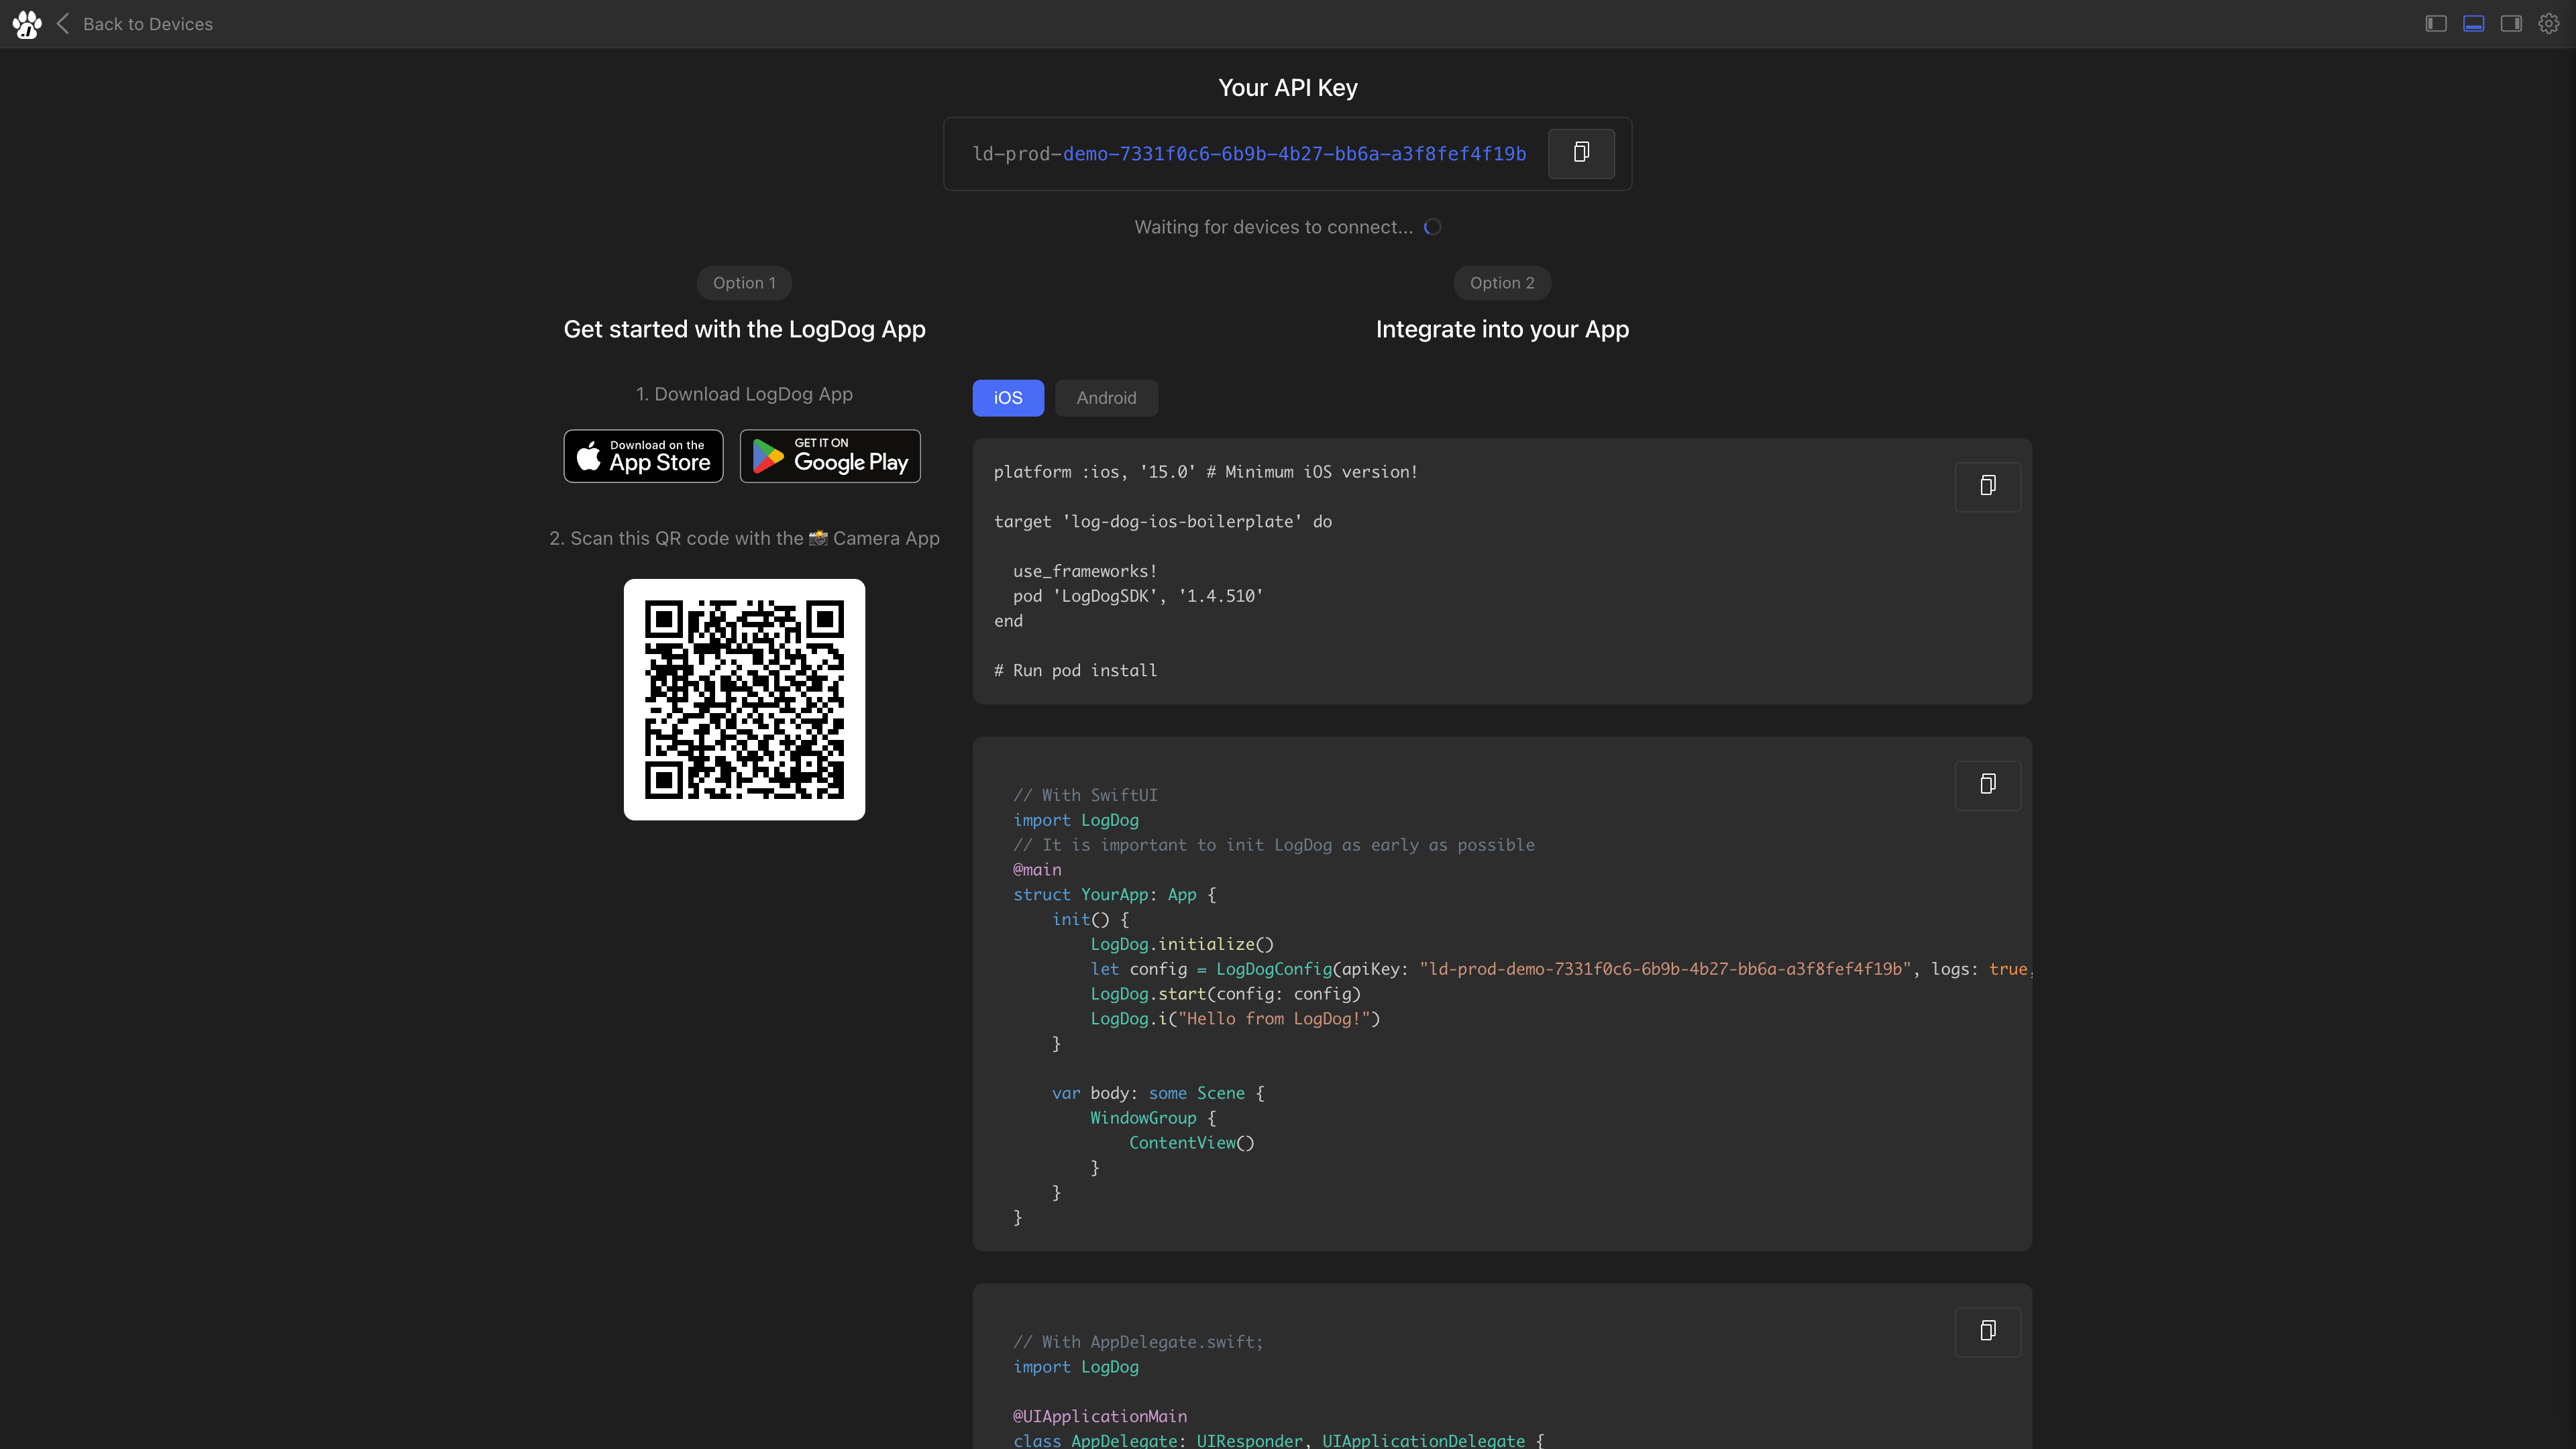Click the Option 1 badge
The image size is (2576, 1449).
(x=744, y=283)
